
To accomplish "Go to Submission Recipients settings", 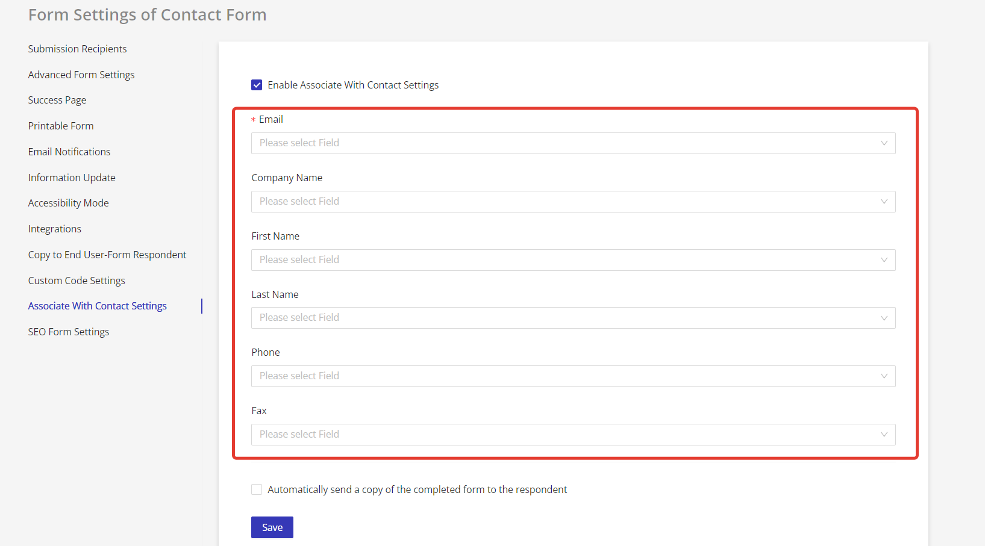I will click(77, 49).
